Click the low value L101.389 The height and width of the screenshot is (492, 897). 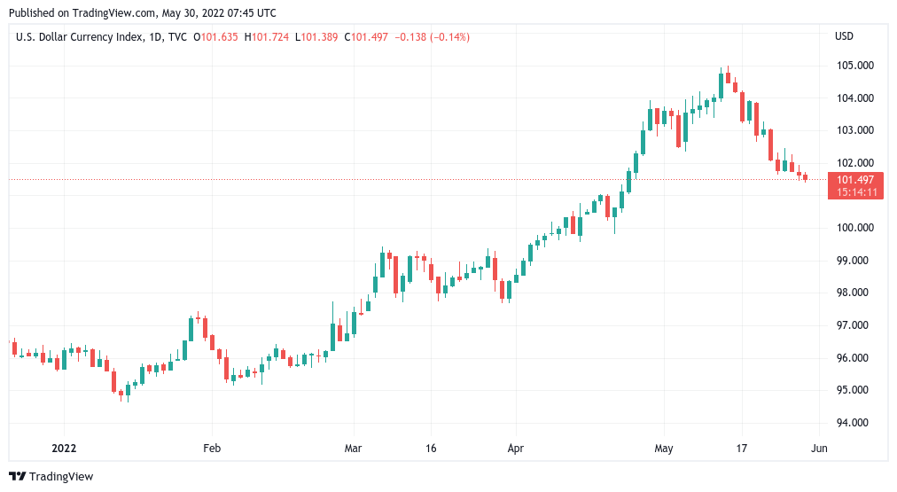(322, 36)
